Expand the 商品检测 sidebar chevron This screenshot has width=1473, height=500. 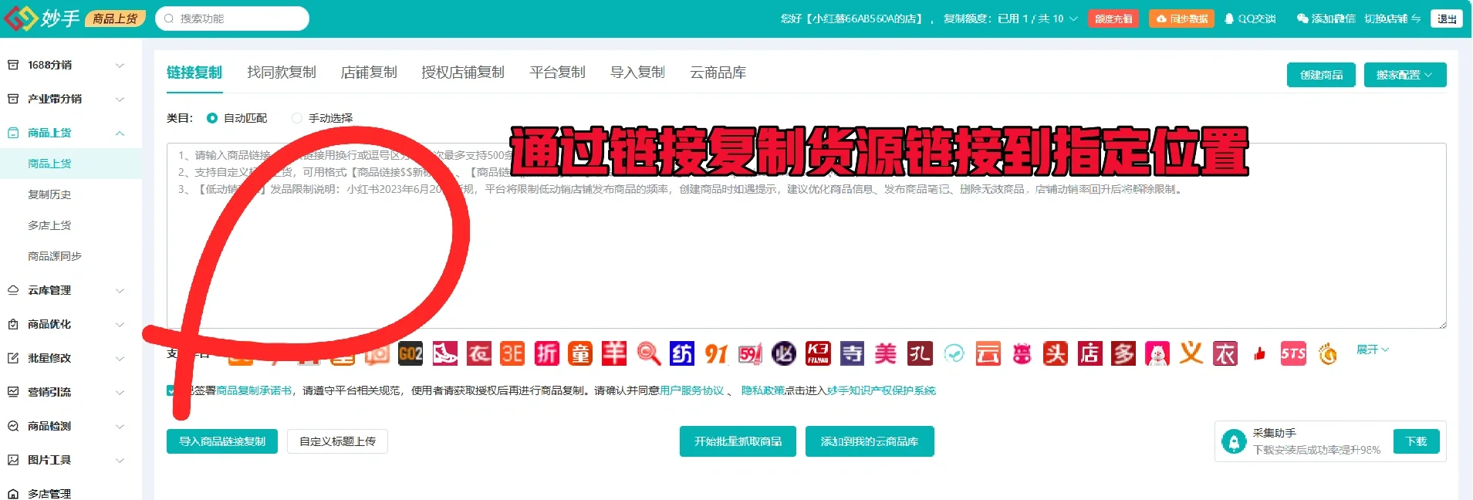[120, 427]
